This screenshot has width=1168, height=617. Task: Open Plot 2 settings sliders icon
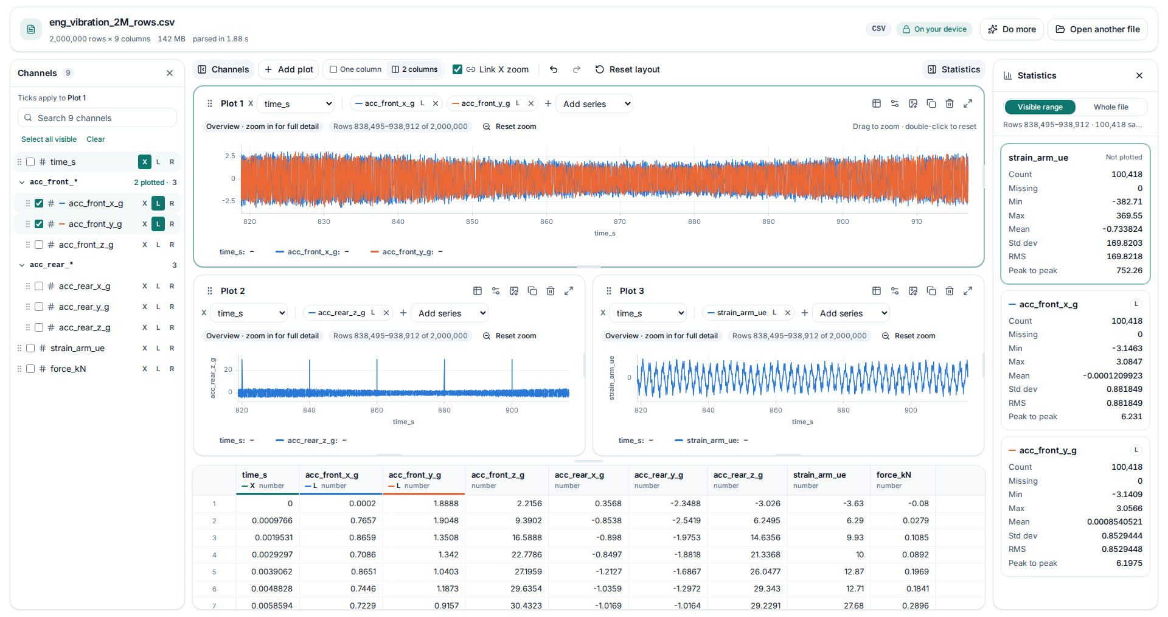tap(496, 291)
